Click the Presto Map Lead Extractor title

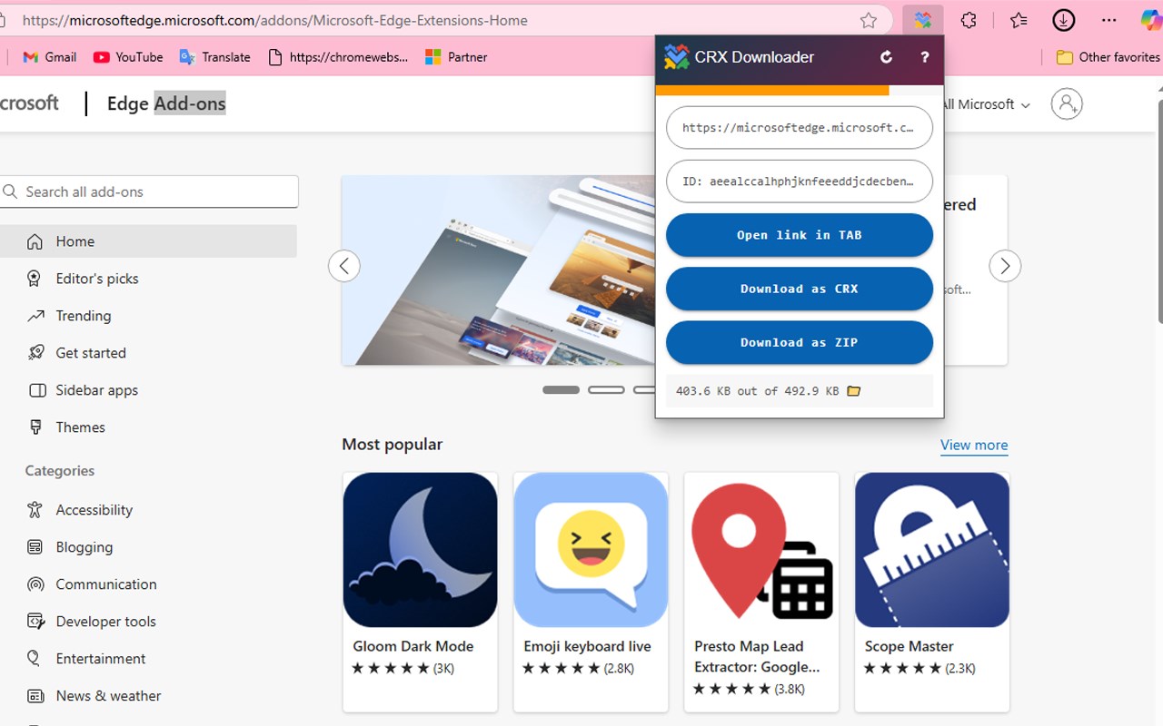pos(757,656)
